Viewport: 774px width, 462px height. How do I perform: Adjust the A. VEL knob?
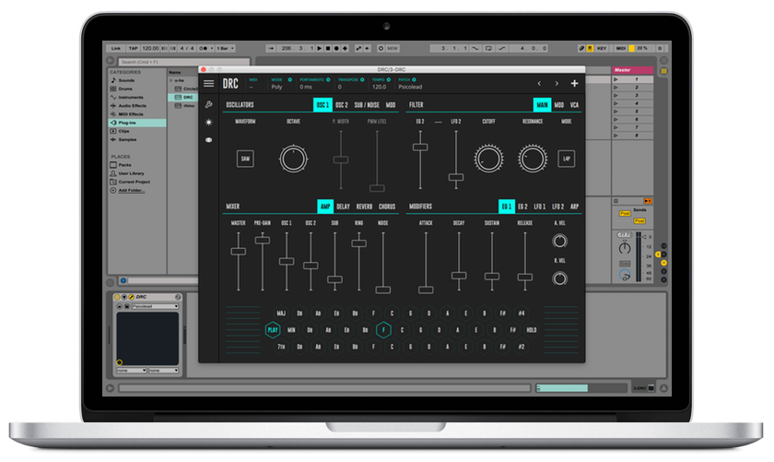(x=559, y=241)
